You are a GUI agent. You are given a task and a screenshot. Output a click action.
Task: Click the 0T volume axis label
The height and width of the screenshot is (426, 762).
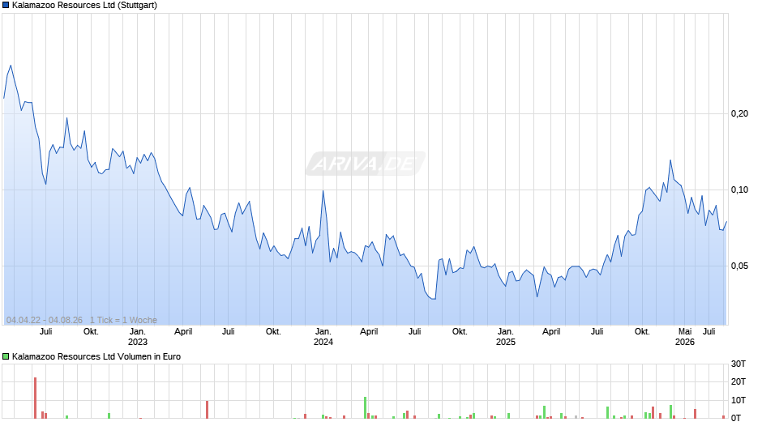736,418
